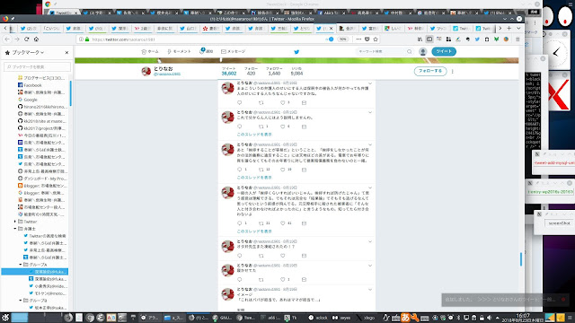This screenshot has width=575, height=323.
Task: Select the フォロワー 1,440 profile tab
Action: (274, 71)
